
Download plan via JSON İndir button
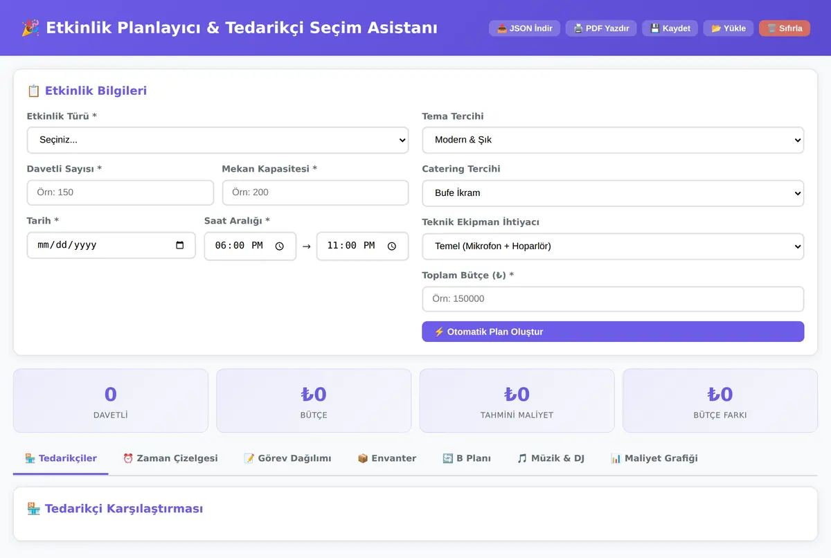(524, 28)
